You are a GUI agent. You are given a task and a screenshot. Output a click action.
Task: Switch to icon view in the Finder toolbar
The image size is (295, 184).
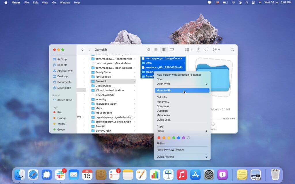point(148,49)
